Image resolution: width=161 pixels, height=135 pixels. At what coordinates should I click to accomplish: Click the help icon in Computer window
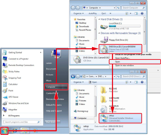(142, 13)
